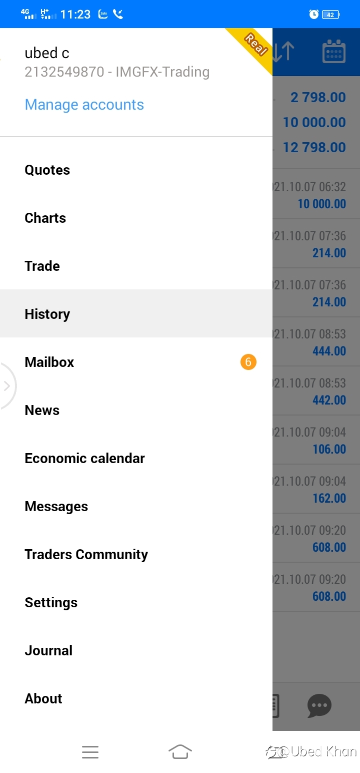
Task: Open Mailbox menu entry
Action: [x=136, y=362]
